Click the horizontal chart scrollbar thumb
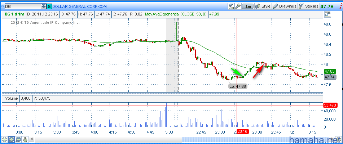 pos(256,139)
